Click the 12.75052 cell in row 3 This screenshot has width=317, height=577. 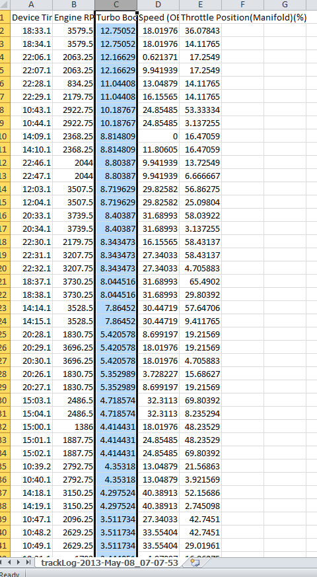(x=116, y=44)
